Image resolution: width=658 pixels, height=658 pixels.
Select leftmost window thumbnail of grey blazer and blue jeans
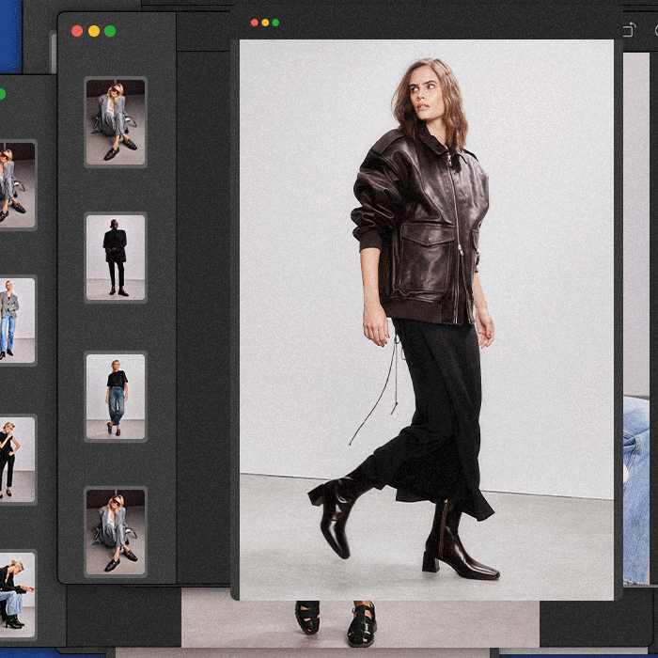(x=18, y=321)
